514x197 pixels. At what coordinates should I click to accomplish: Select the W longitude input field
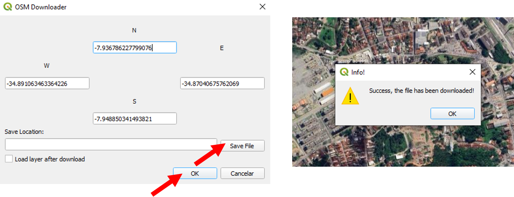point(47,84)
